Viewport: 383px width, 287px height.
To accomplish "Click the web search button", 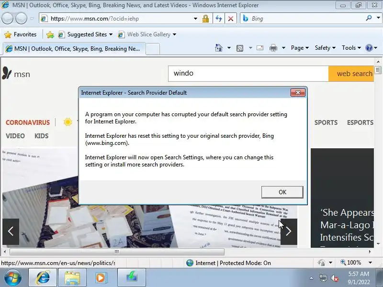I will coord(351,74).
